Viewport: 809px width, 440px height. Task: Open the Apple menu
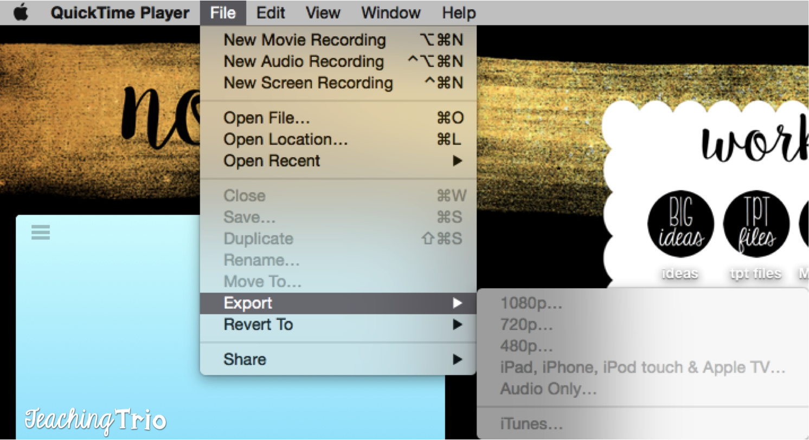click(21, 13)
